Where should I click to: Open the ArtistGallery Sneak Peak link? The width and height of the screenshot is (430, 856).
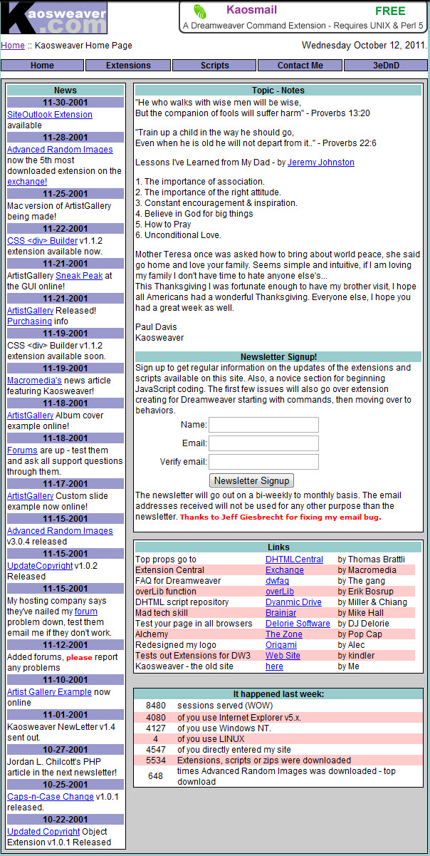tap(78, 276)
